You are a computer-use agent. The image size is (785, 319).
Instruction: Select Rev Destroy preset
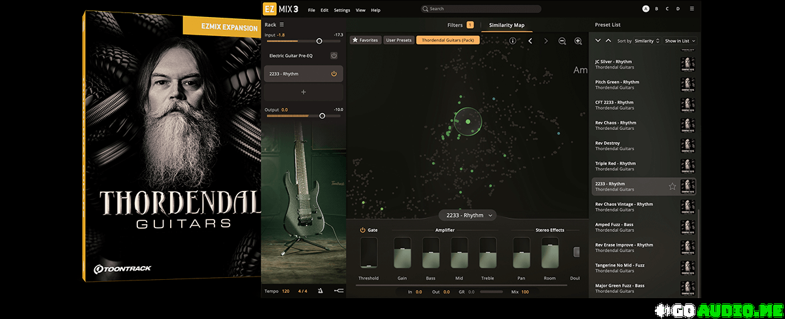pyautogui.click(x=644, y=145)
